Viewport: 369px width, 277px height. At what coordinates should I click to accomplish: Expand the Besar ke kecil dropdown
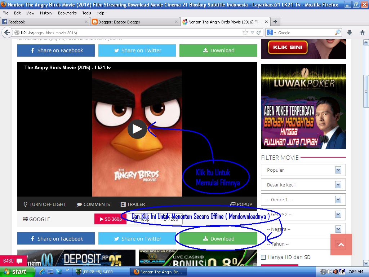point(303,185)
